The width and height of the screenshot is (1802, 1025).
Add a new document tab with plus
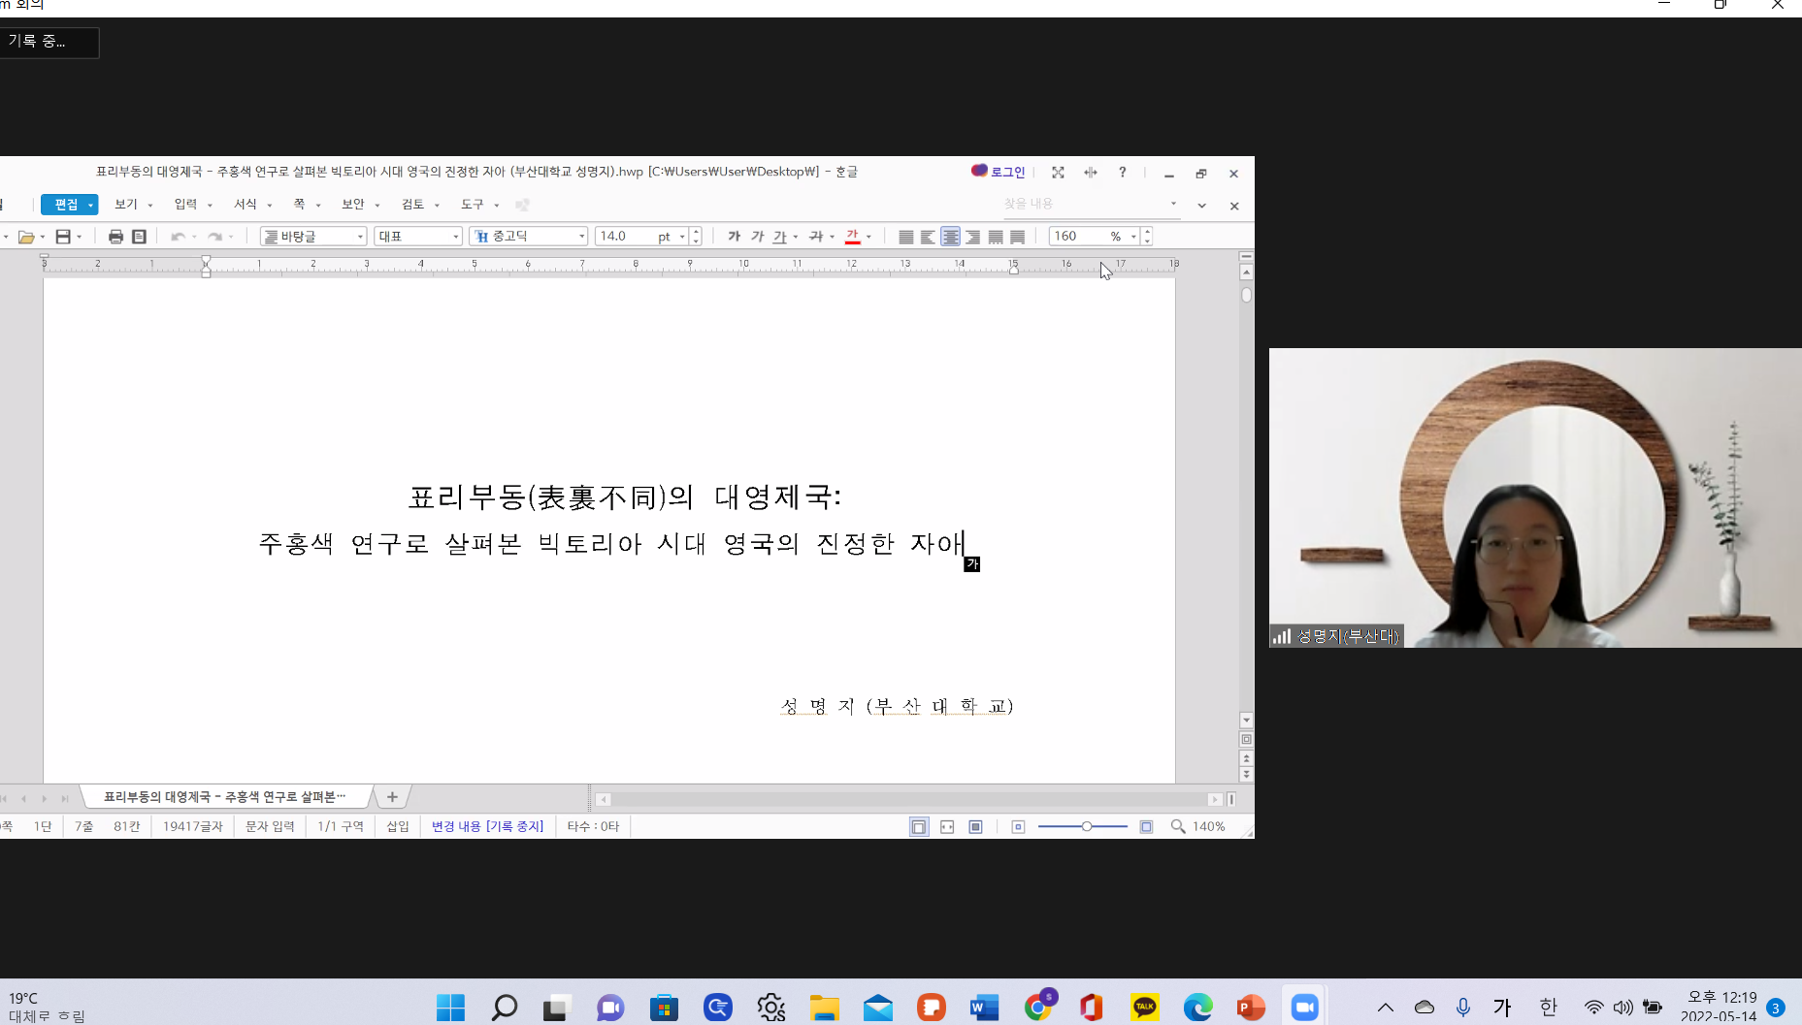pyautogui.click(x=392, y=797)
